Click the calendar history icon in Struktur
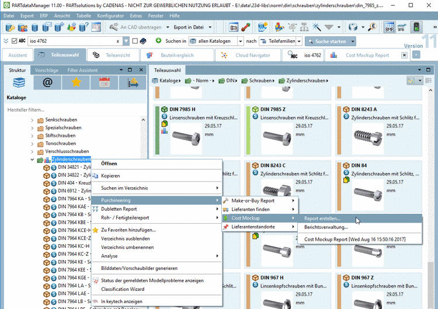The image size is (438, 309). pos(105,82)
